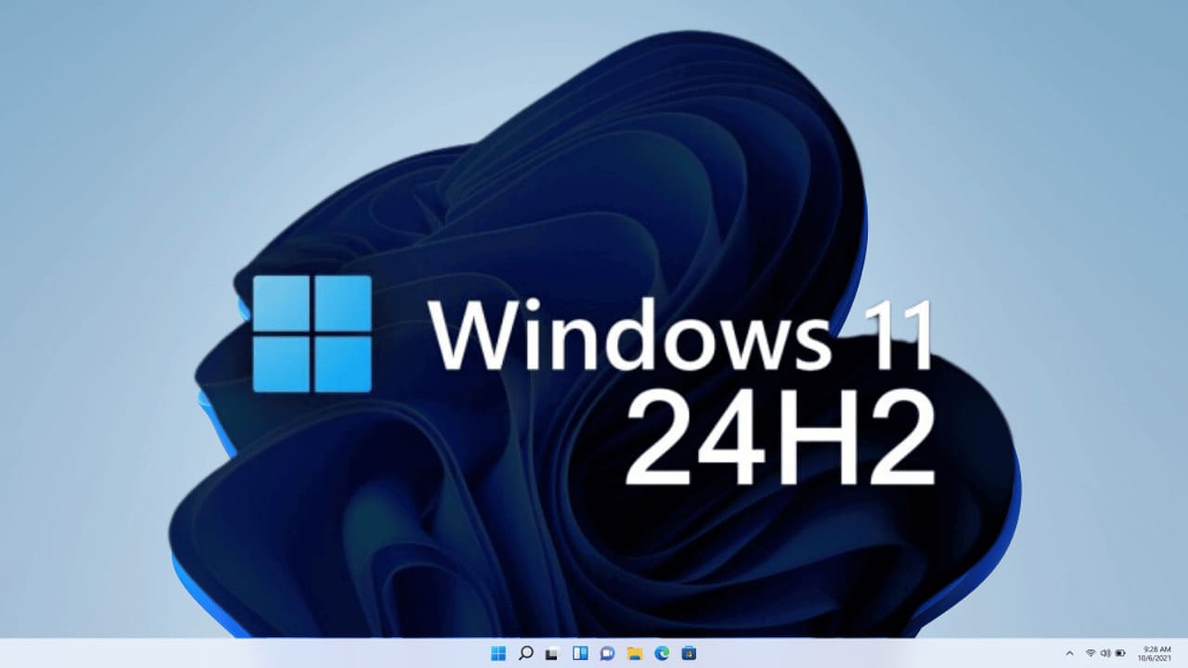Expand hidden system tray icons chevron
The image size is (1188, 668).
point(1069,653)
